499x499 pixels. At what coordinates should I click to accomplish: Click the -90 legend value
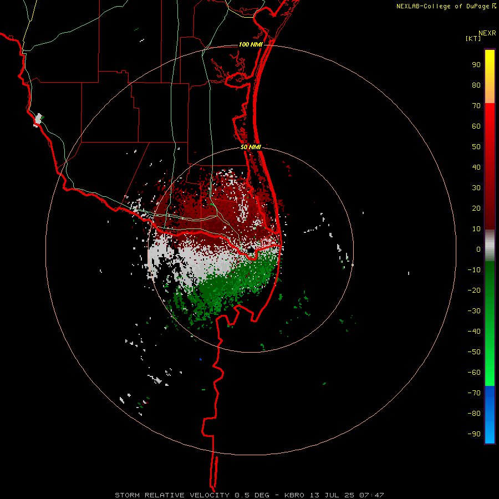point(474,434)
